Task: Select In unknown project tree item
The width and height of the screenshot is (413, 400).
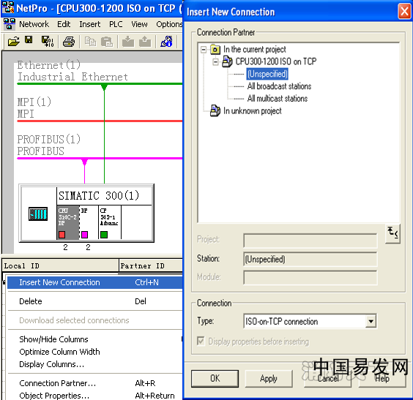Action: (253, 110)
